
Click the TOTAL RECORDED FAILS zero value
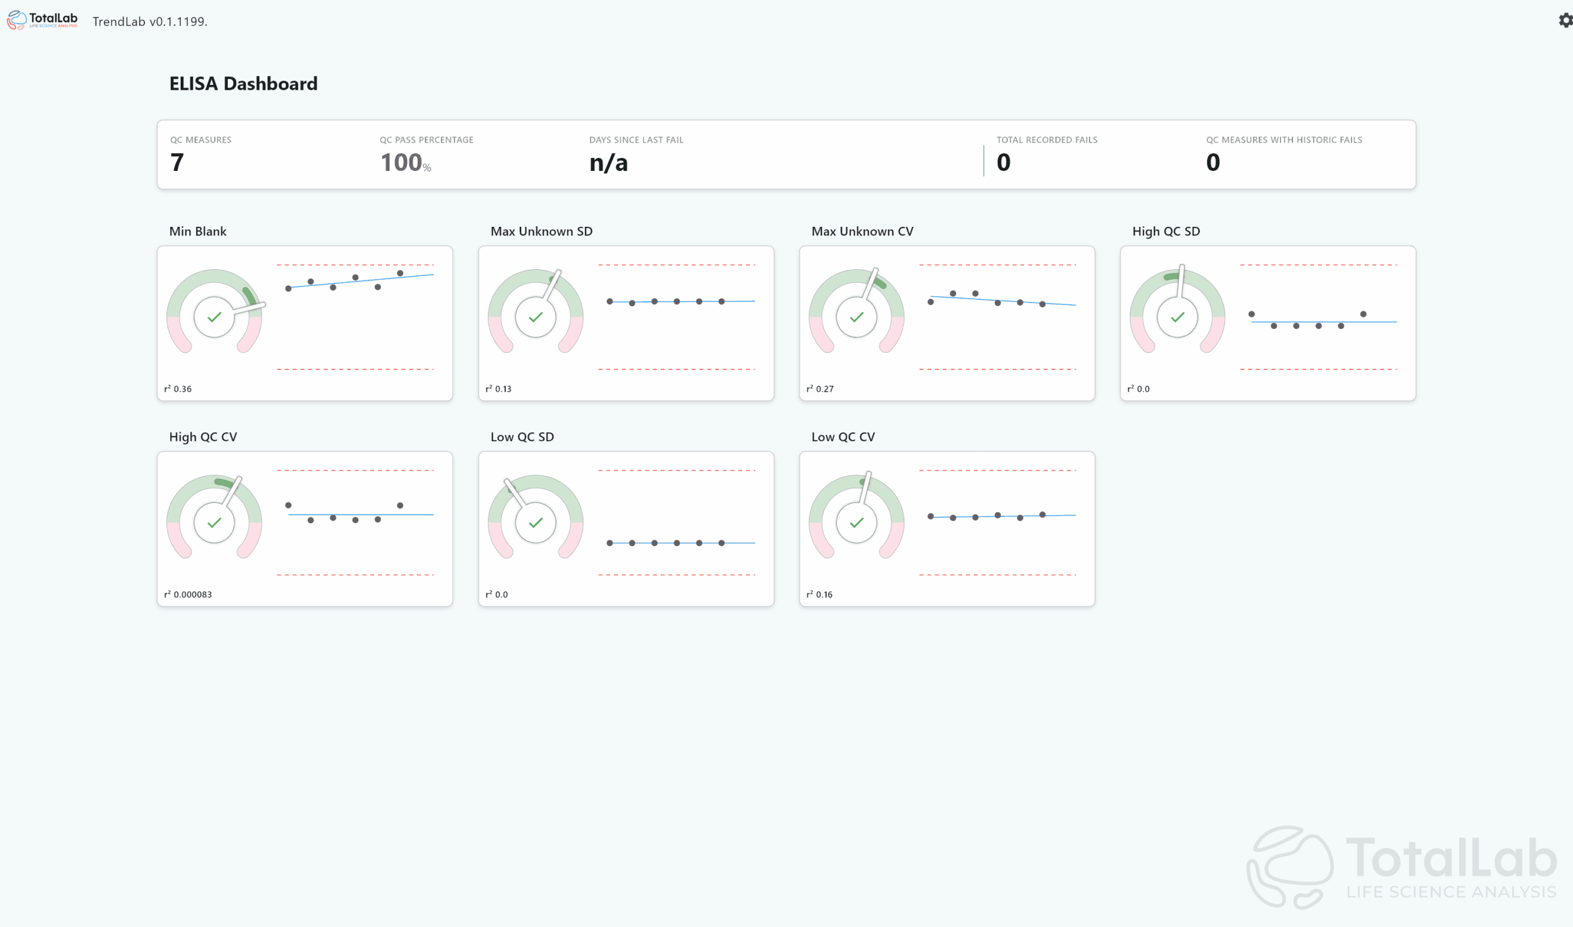1003,162
